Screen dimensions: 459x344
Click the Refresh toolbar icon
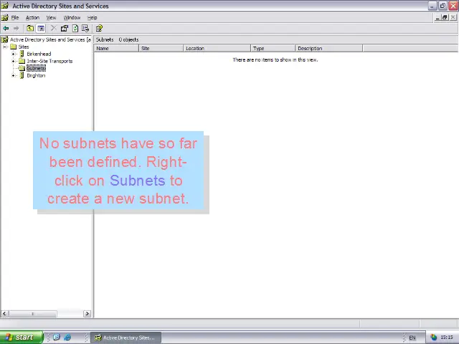75,29
